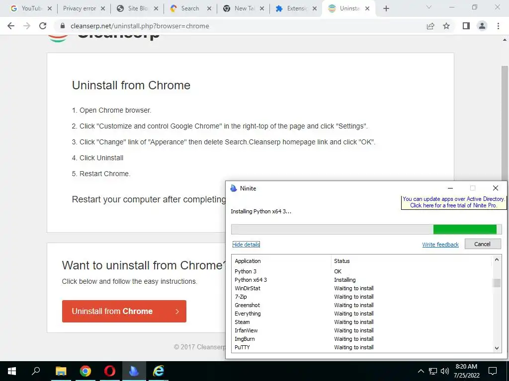
Task: Select the Steam row
Action: [x=362, y=321]
